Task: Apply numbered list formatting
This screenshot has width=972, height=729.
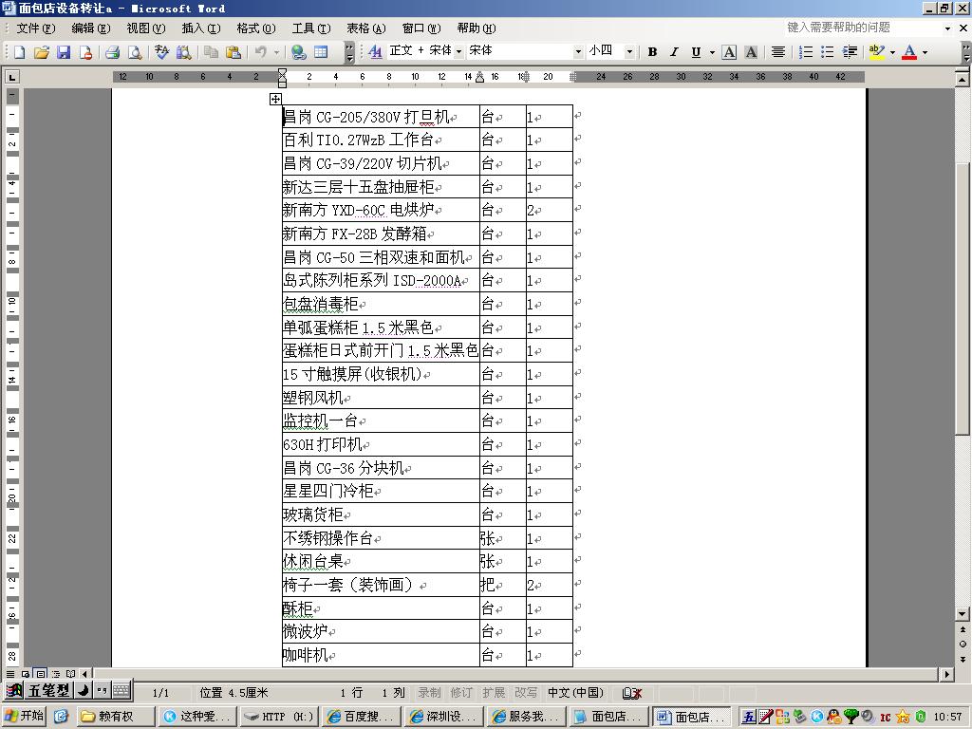Action: pos(805,52)
